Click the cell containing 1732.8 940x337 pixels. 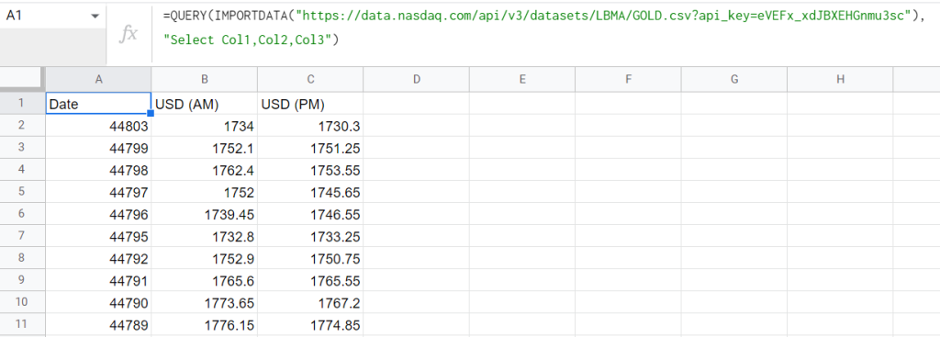[x=205, y=237]
